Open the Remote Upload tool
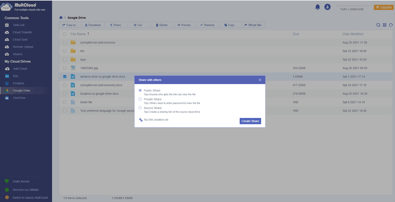This screenshot has height=202, width=395. pos(23,47)
